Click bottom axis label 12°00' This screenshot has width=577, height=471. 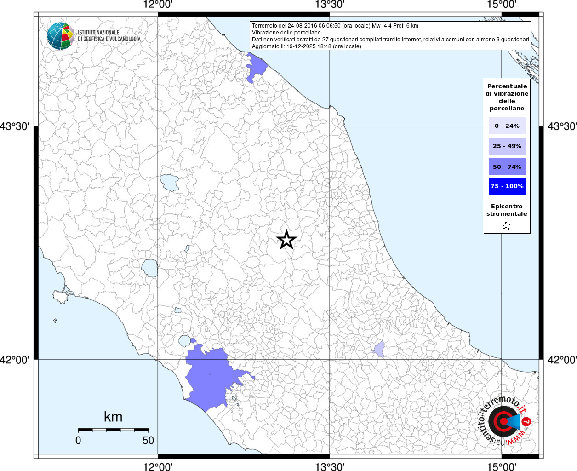click(x=158, y=467)
